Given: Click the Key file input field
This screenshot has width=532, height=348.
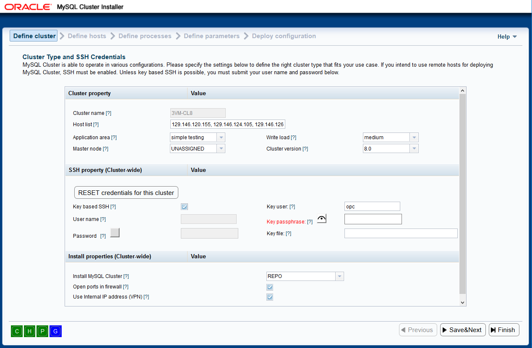Looking at the screenshot, I should click(401, 234).
